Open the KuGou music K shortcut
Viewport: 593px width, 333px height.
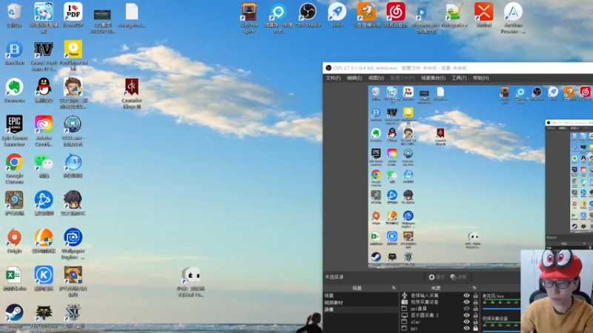pyautogui.click(x=44, y=279)
